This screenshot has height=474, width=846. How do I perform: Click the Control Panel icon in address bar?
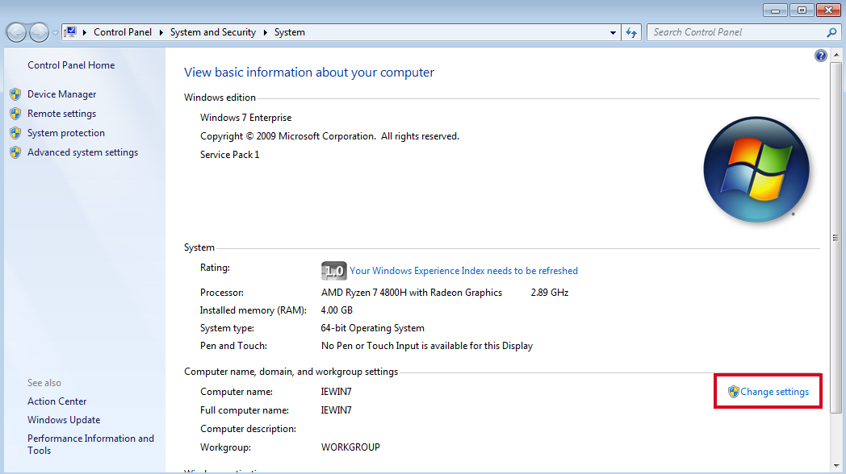point(71,31)
